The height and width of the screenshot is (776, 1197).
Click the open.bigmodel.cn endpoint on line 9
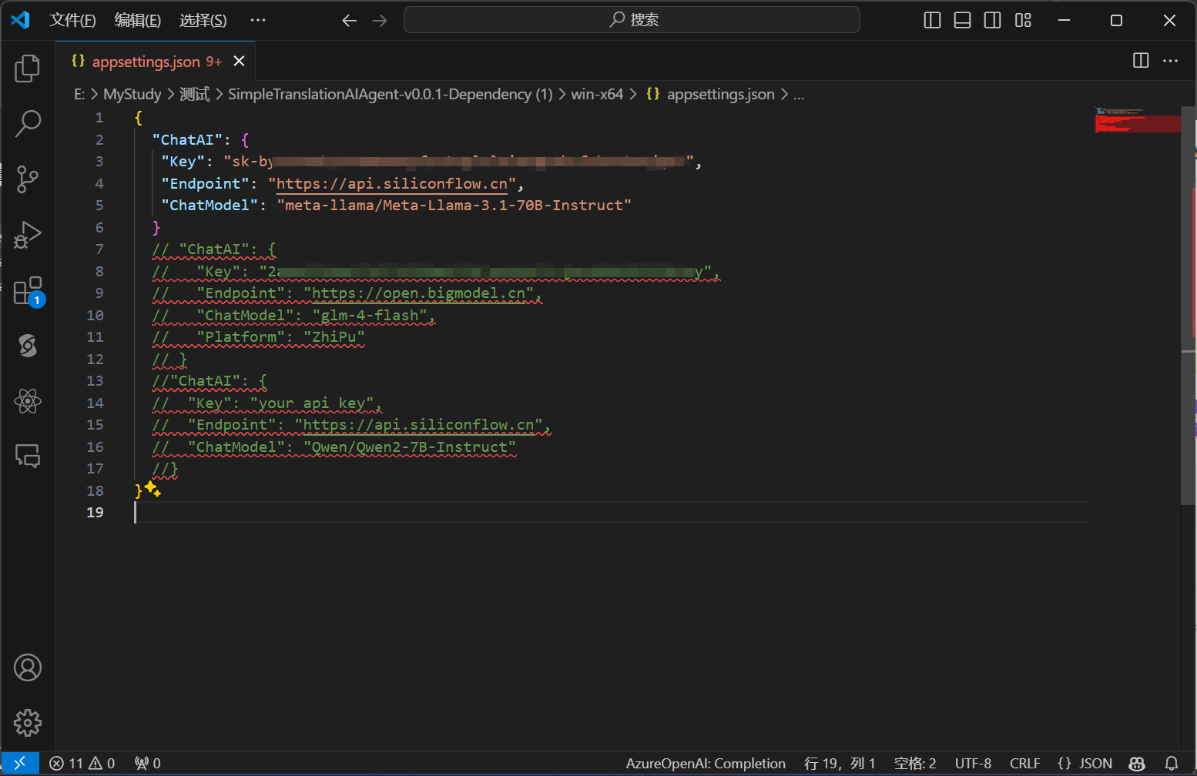click(x=419, y=293)
